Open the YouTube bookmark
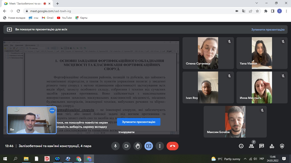Screen dimensions: 291x163 65,18
